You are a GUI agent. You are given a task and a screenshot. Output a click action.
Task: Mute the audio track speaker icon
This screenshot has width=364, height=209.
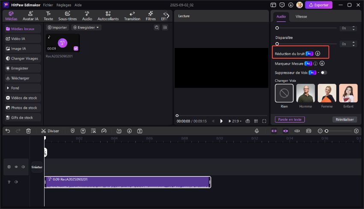[16, 182]
